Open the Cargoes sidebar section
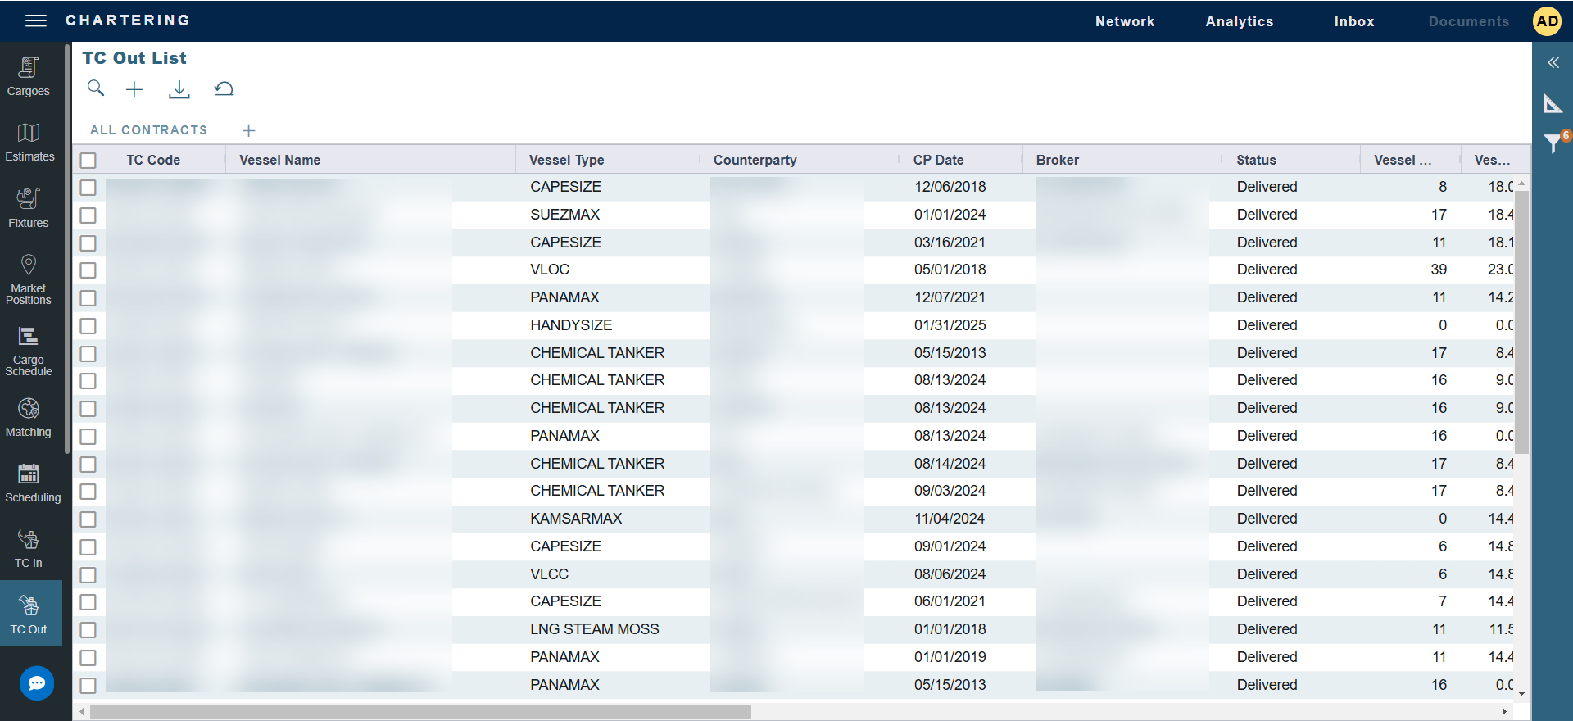Screen dimensions: 1573x721 point(29,76)
